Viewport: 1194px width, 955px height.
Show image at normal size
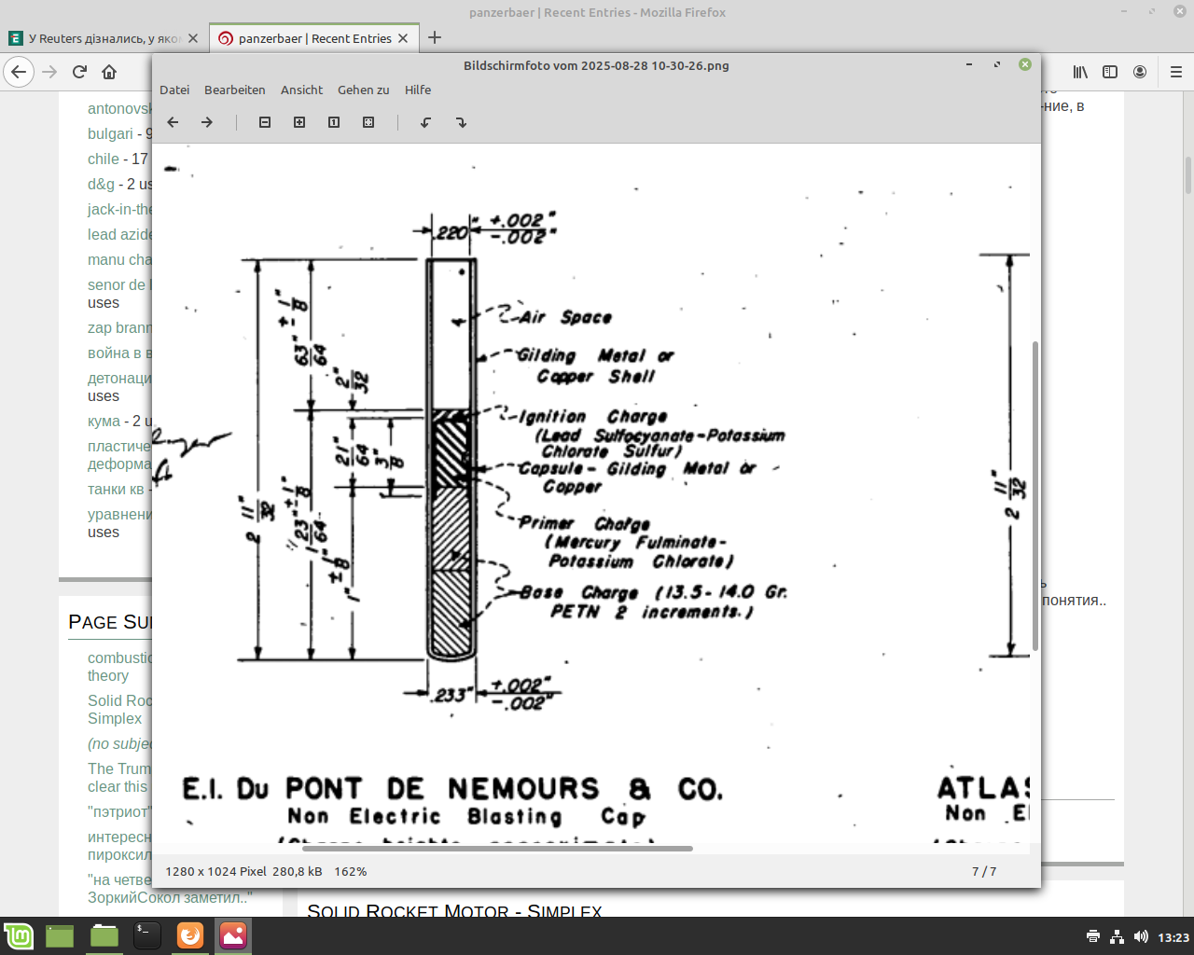tap(334, 122)
